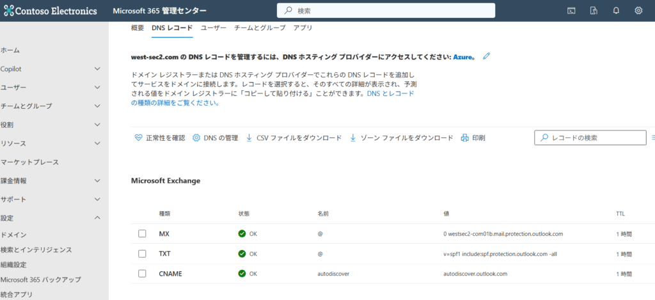Check the MX record checkbox
The height and width of the screenshot is (300, 655).
click(142, 233)
